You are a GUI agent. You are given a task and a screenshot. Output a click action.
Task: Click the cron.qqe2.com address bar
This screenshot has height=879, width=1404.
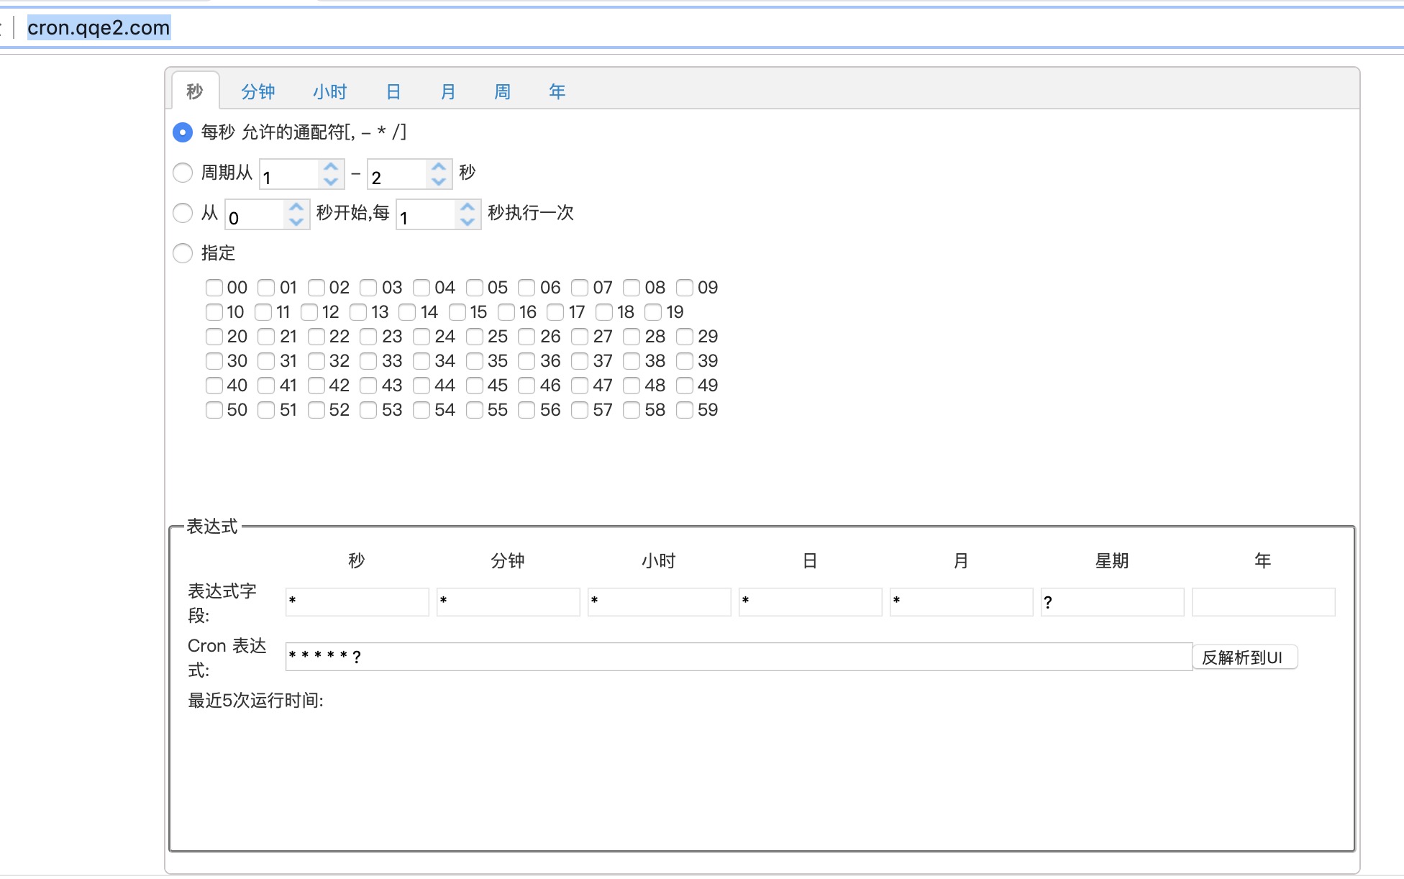[99, 27]
